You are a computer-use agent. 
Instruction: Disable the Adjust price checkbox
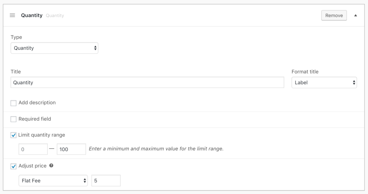click(x=14, y=166)
